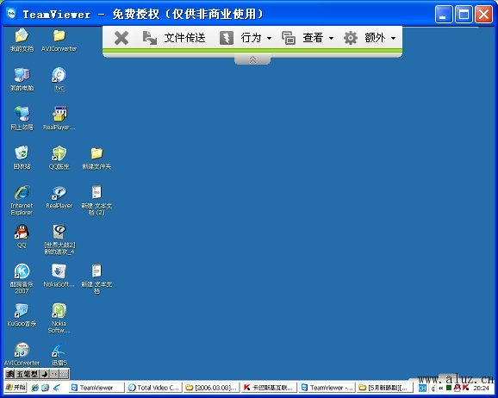This screenshot has height=398, width=498.
Task: Select the AVIConverter disc shortcut on the desktop
Action: tap(22, 354)
